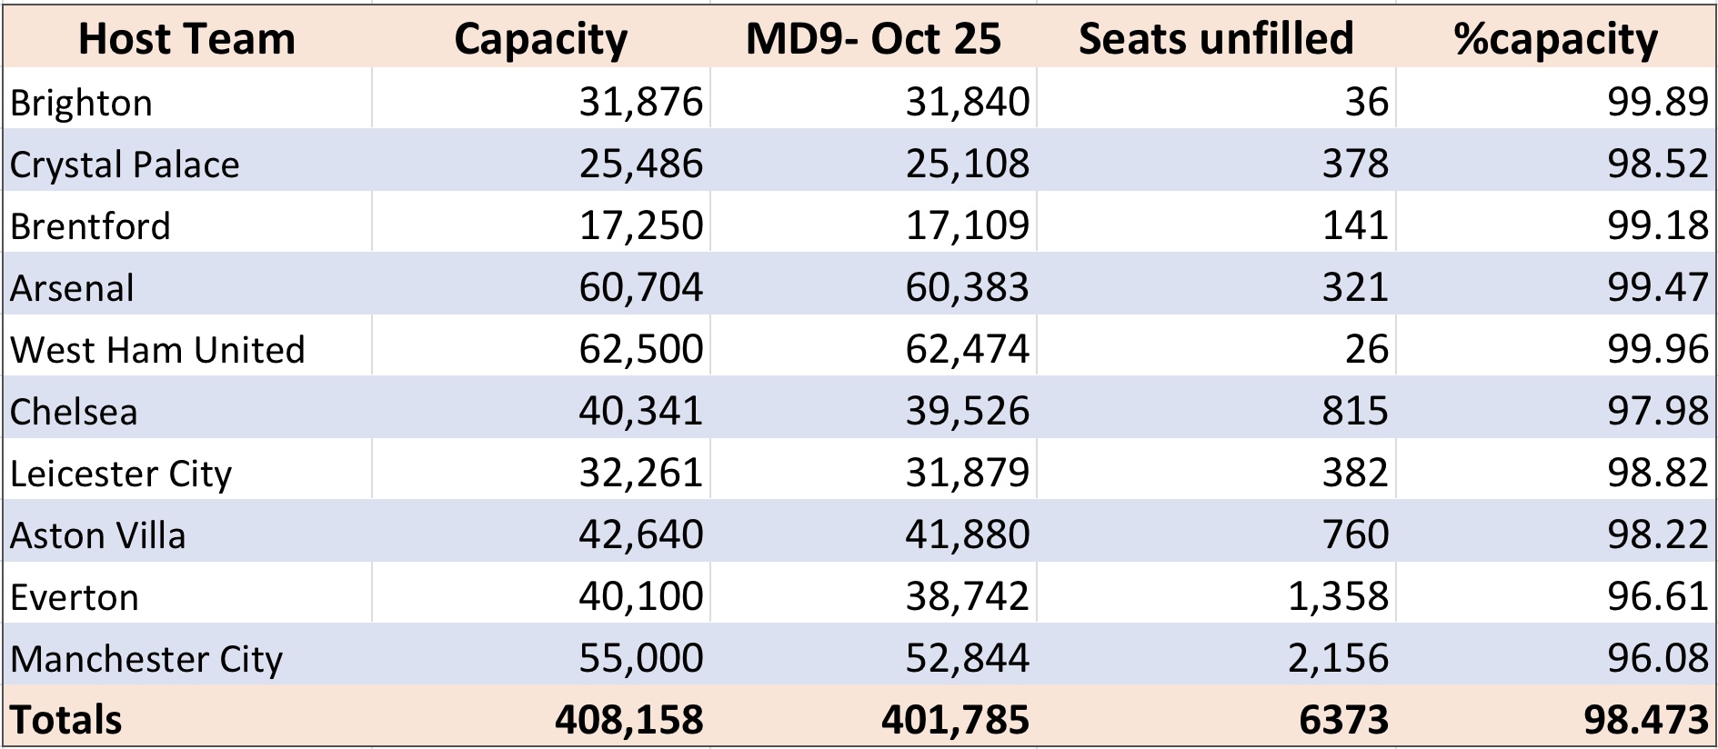Click the %capacity column header
Screen dimensions: 1718x749
pyautogui.click(x=1555, y=38)
